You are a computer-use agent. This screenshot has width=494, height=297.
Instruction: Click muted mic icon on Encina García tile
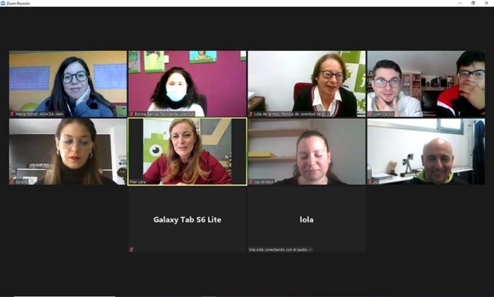tap(131, 114)
